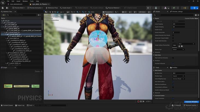The image size is (200, 112).
Task: Toggle Skip Scale From Animation checkbox
Action: 173,58
